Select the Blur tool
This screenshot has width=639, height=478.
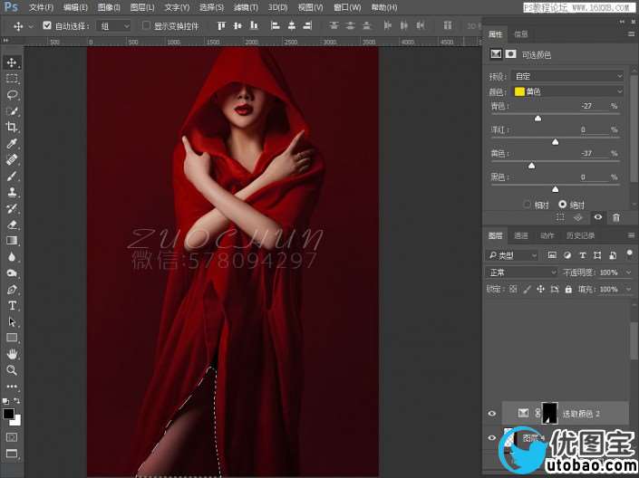point(12,257)
